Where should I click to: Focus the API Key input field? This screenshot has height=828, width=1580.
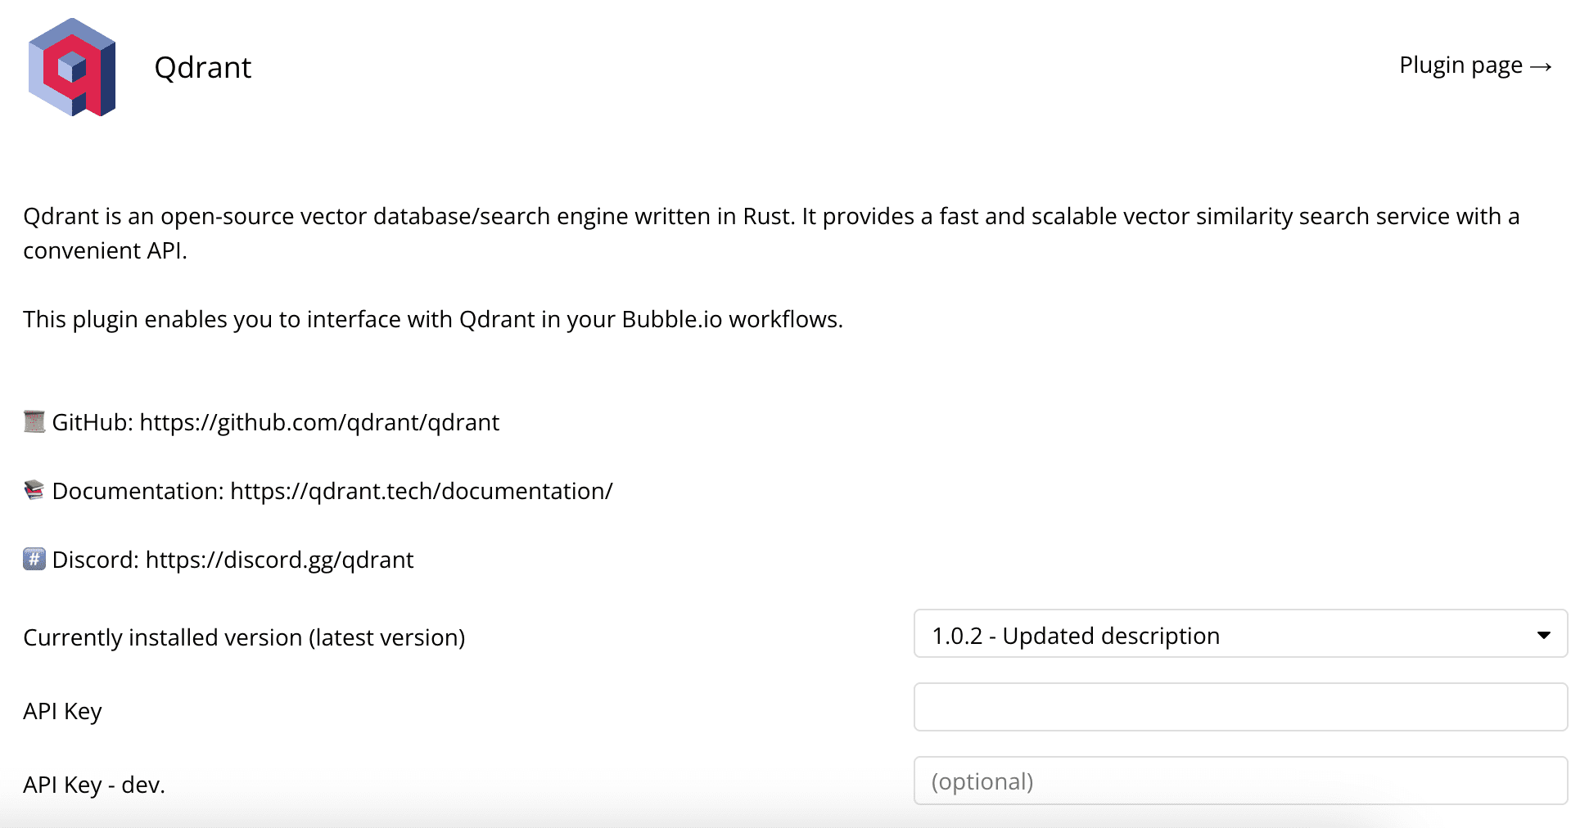(1240, 707)
